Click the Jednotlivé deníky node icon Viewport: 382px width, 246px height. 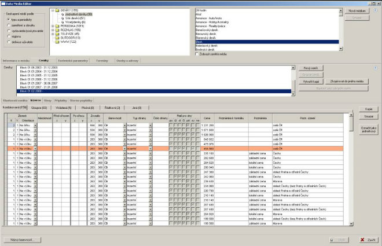pyautogui.click(x=63, y=14)
